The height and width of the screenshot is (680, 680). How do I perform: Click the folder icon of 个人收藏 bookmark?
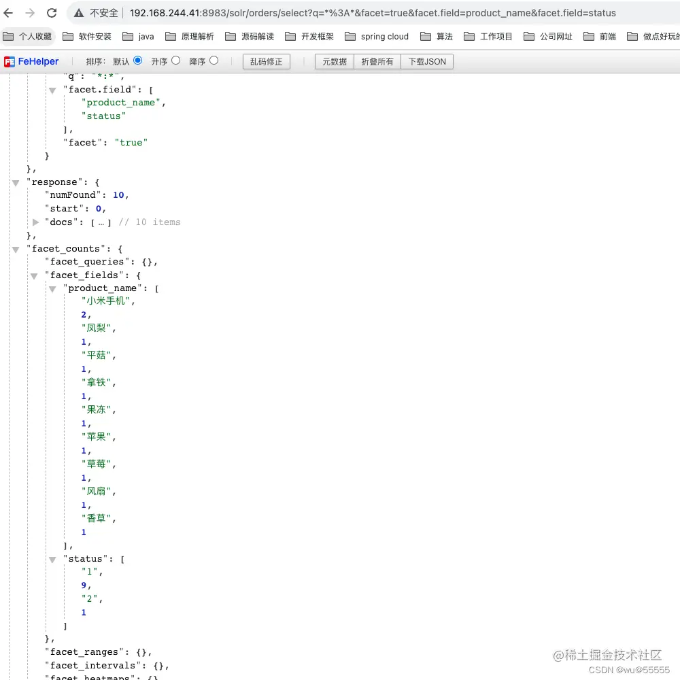tap(8, 37)
